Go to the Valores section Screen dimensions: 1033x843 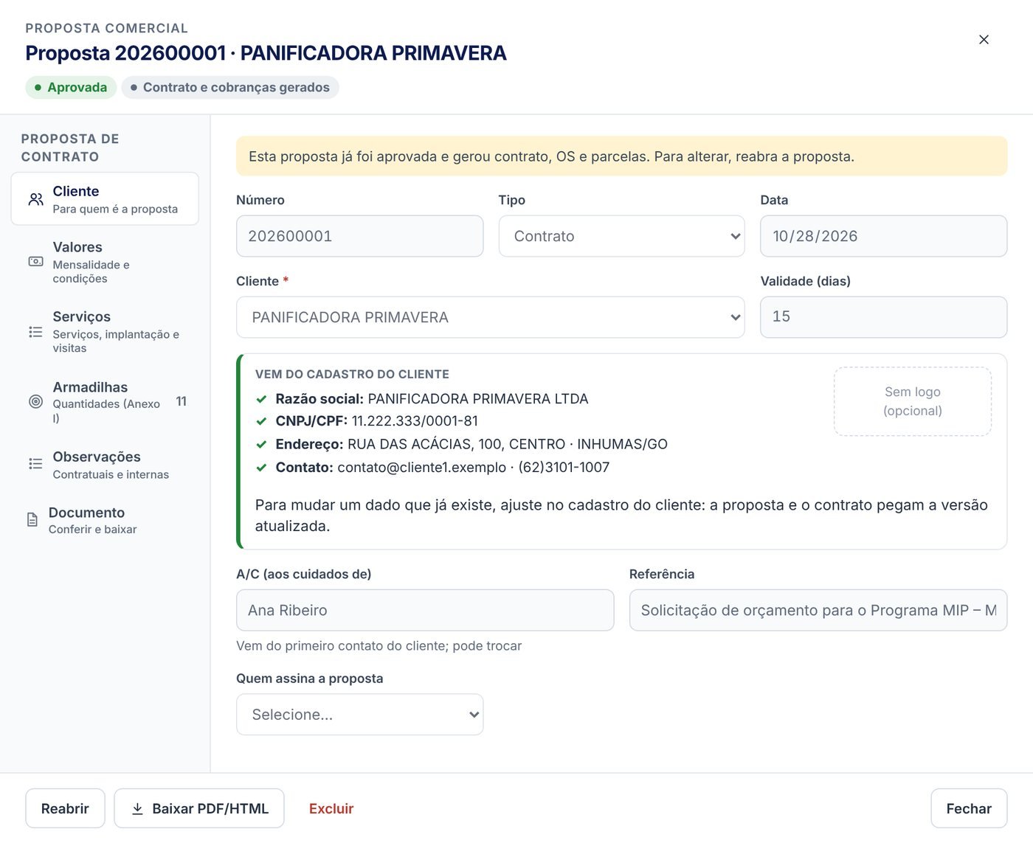click(x=105, y=262)
